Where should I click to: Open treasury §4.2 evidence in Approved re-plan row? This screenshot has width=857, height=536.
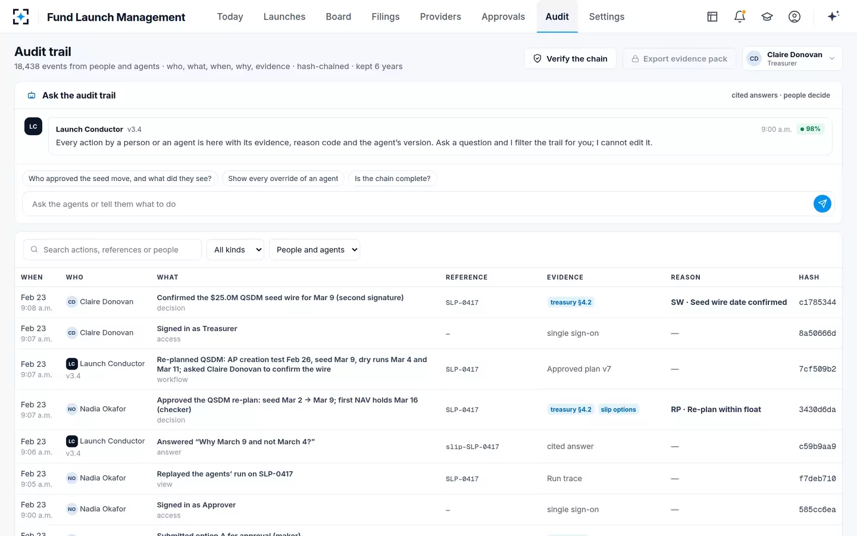point(571,410)
